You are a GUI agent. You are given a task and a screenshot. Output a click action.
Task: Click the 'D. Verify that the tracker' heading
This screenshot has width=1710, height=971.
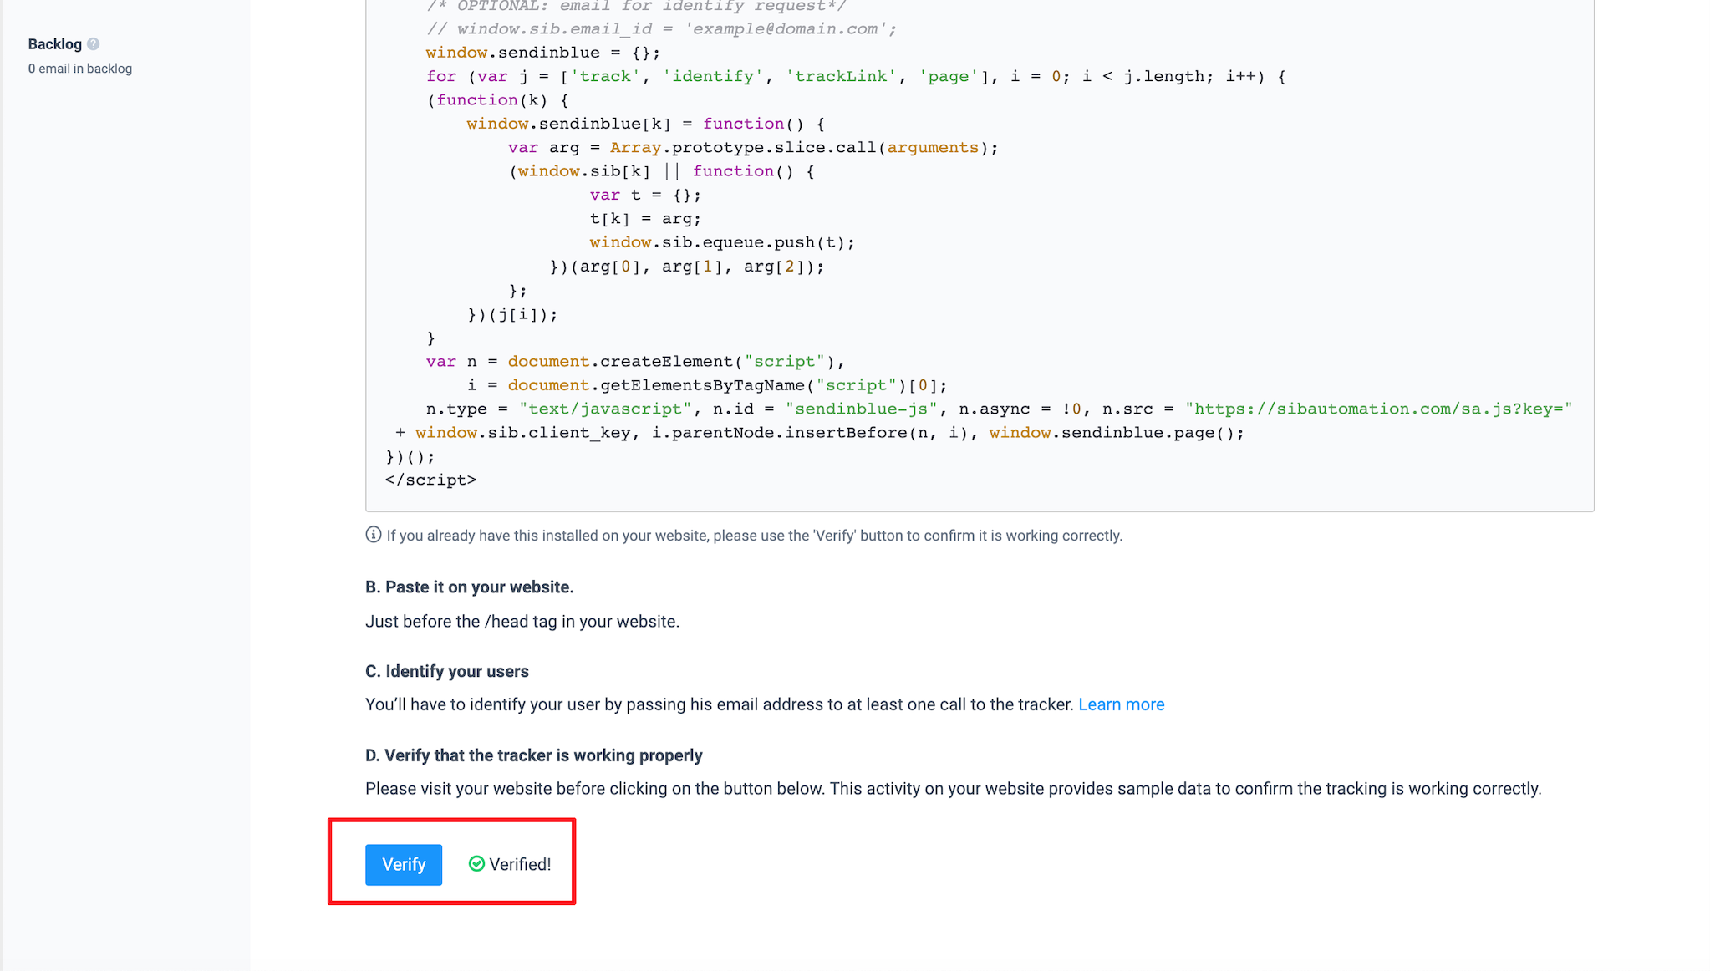pos(533,755)
